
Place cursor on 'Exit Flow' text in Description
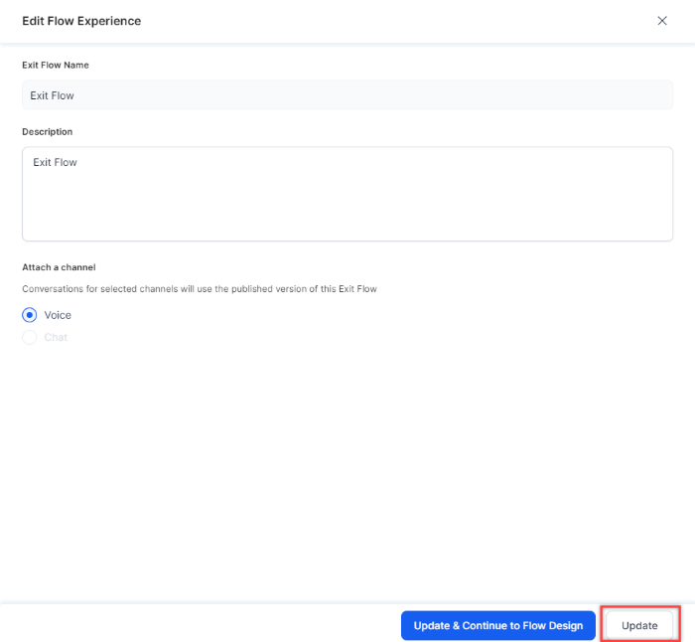pos(55,162)
